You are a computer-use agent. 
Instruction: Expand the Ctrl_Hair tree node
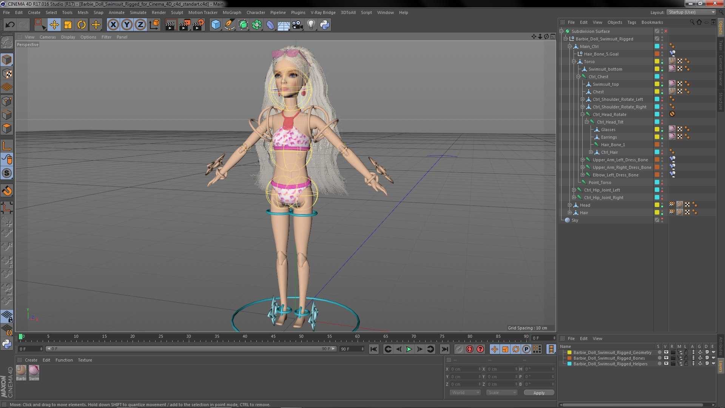click(591, 152)
